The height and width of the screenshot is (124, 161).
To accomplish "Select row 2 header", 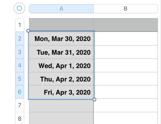I will click(20, 39).
